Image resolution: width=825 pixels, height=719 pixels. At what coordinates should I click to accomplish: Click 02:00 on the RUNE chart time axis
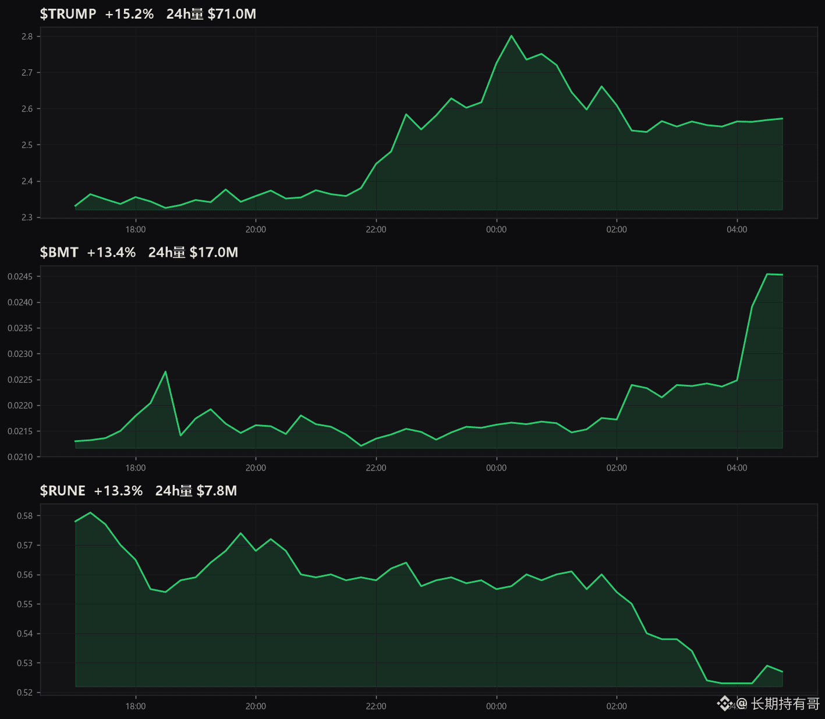(x=617, y=706)
